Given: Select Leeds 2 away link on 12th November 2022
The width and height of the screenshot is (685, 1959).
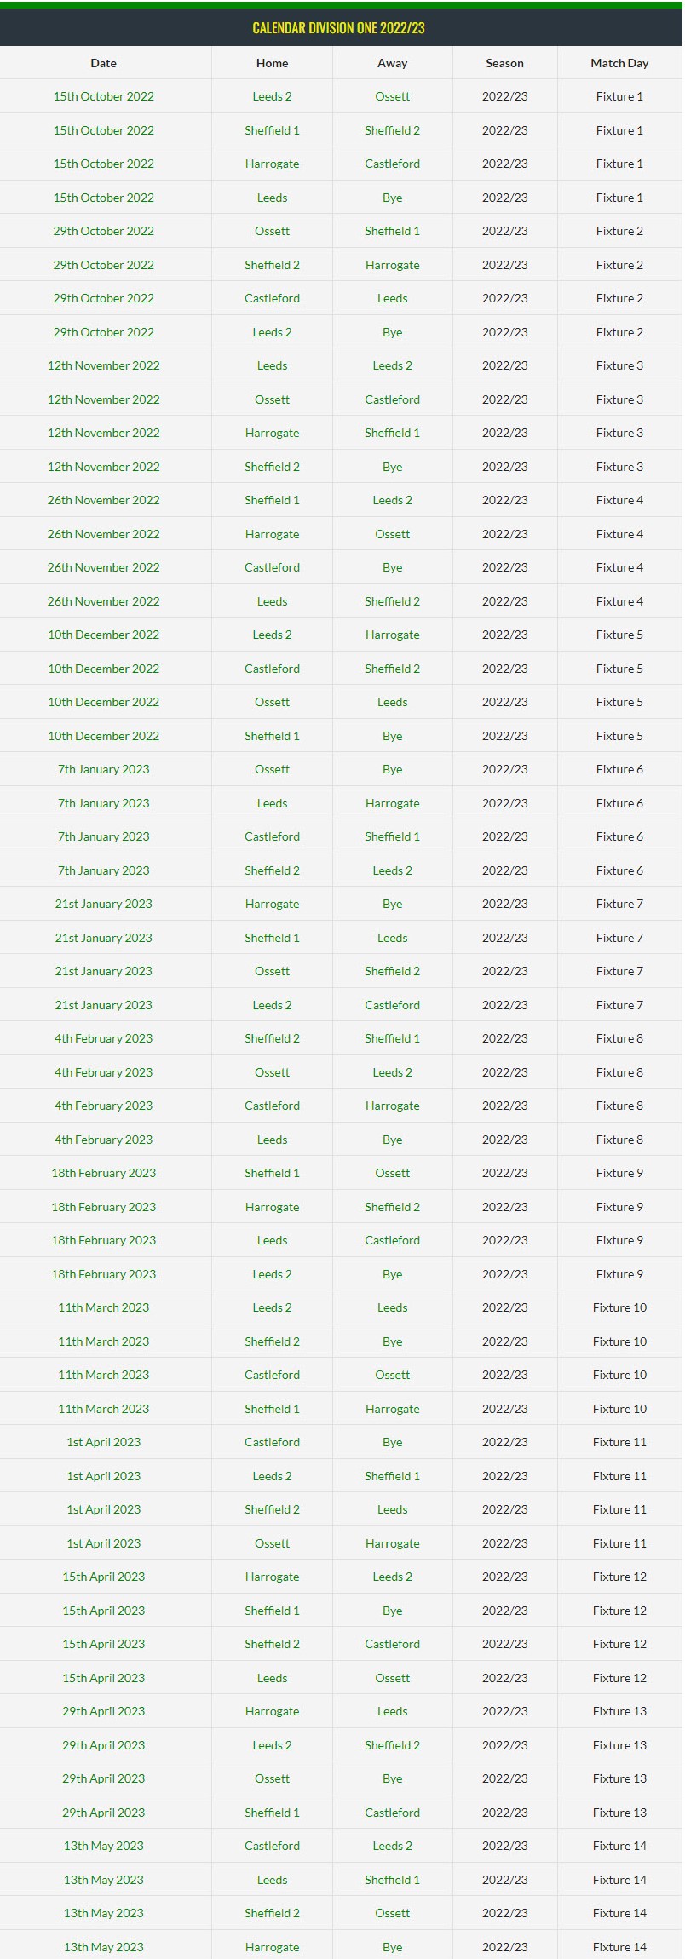Looking at the screenshot, I should (392, 365).
